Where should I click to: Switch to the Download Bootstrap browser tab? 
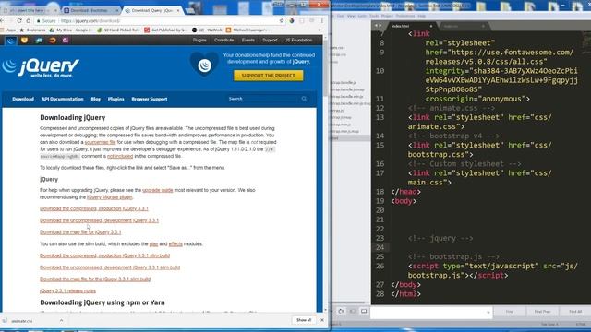coord(90,10)
